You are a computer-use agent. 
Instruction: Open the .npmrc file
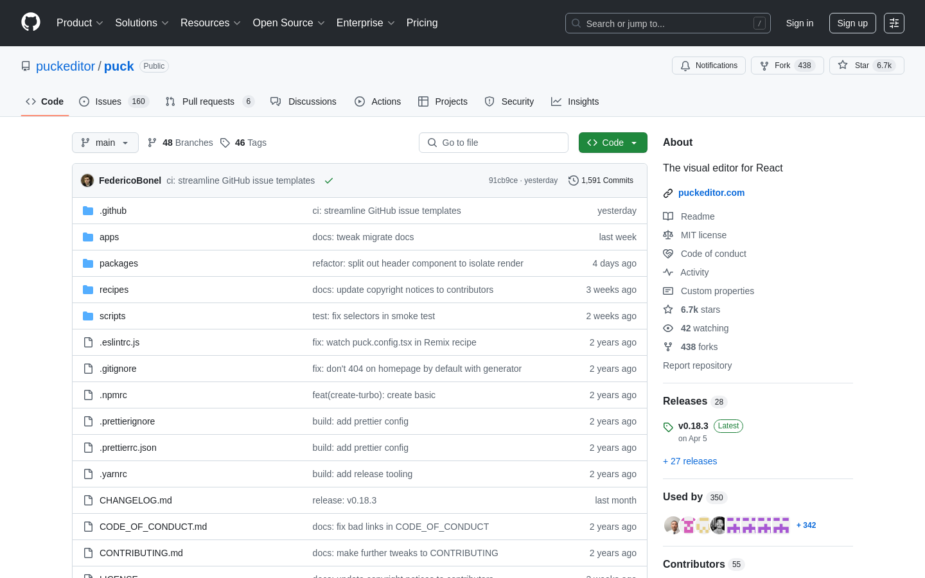[113, 395]
